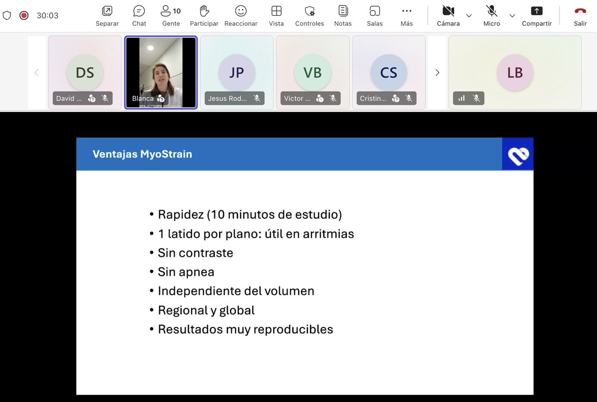Click role badge icon on David tile
597x402 pixels.
pos(92,99)
